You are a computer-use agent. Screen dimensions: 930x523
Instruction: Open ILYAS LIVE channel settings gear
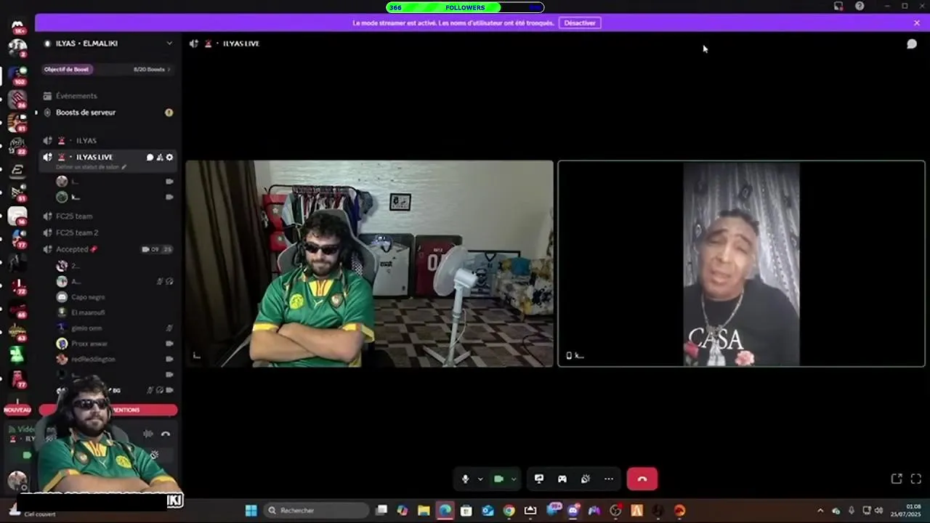coord(170,157)
